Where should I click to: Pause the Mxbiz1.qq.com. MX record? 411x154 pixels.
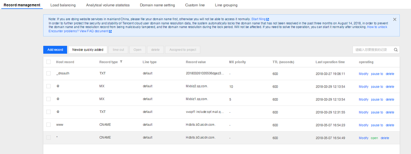[377, 99]
